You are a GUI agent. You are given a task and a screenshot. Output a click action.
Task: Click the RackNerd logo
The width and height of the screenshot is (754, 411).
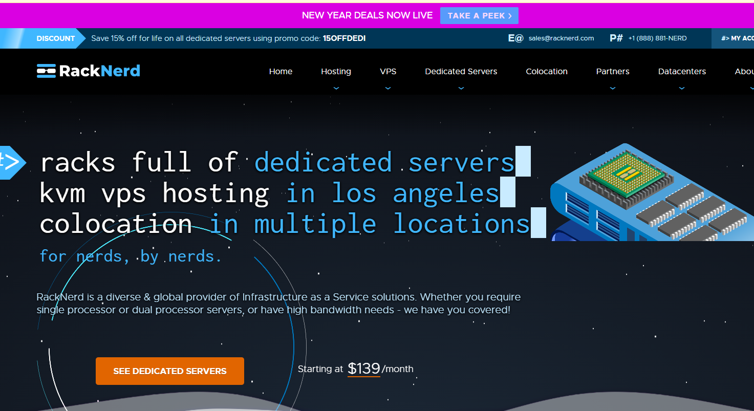89,71
